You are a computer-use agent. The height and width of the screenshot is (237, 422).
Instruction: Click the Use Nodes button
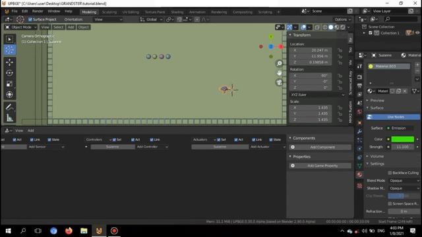point(393,117)
